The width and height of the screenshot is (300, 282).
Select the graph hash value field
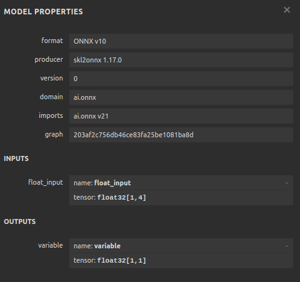click(181, 135)
